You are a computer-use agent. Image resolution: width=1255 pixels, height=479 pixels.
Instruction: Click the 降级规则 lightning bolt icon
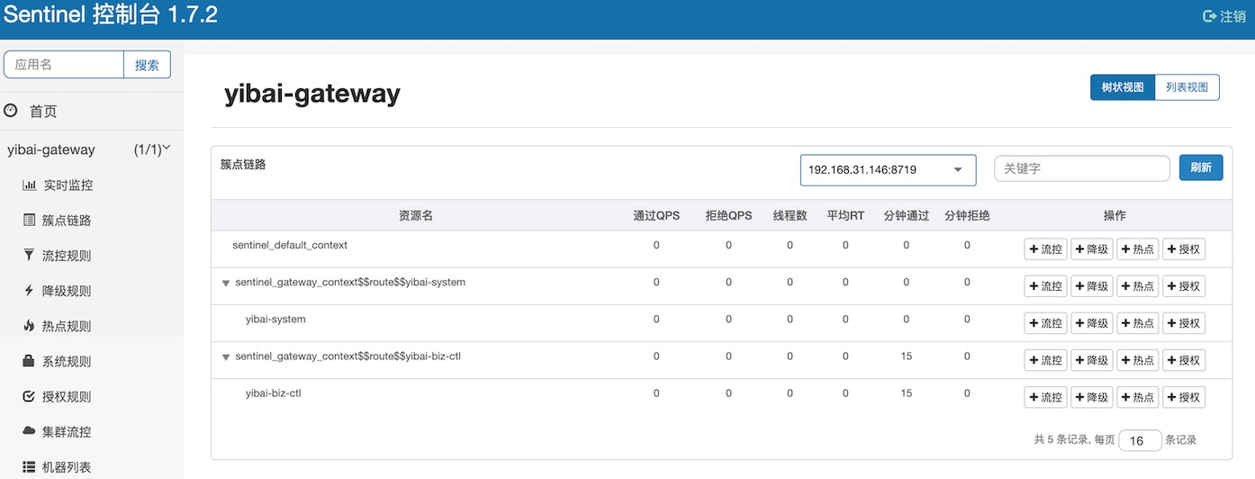29,290
